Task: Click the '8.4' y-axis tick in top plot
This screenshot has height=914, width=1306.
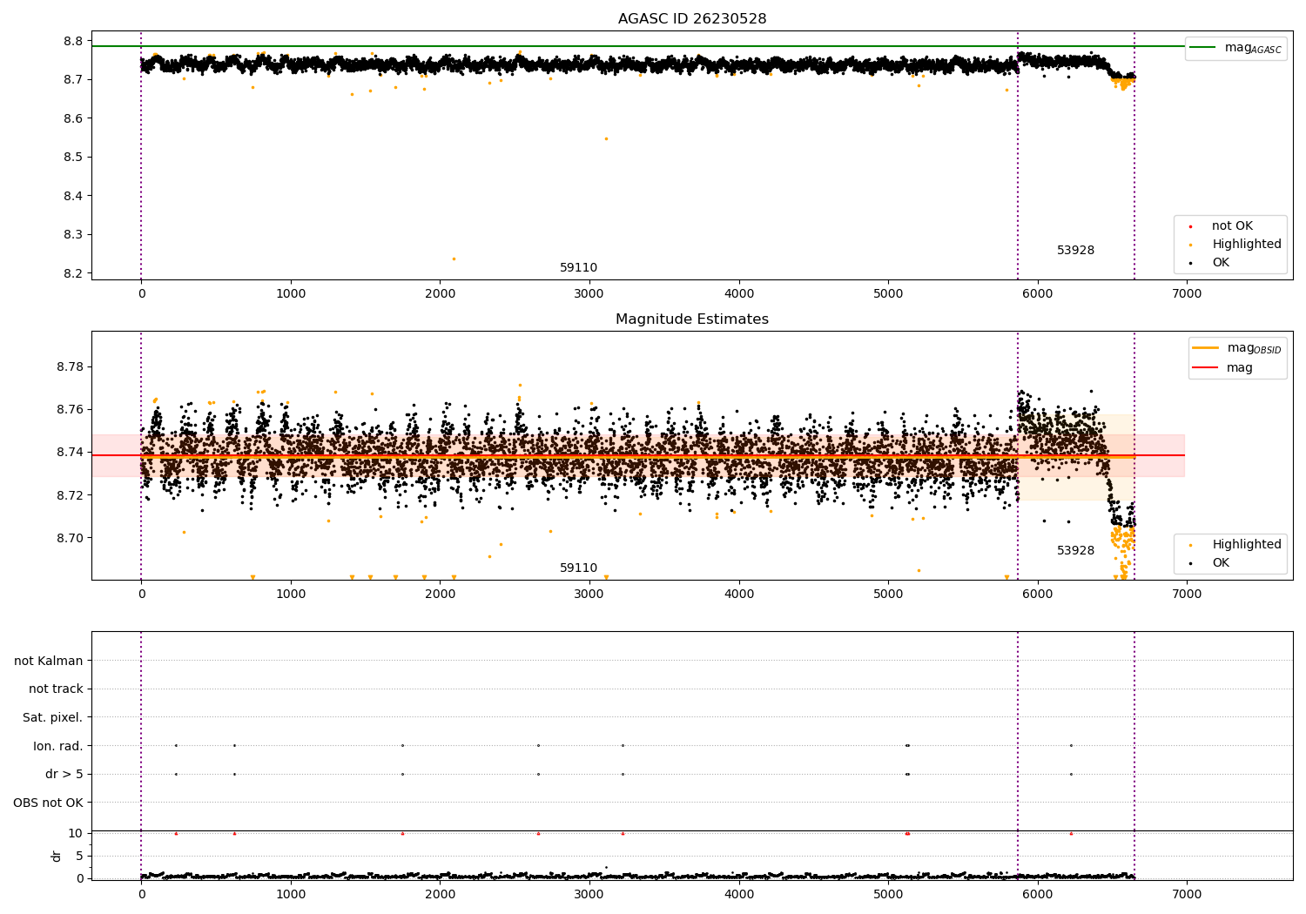Action: [74, 196]
